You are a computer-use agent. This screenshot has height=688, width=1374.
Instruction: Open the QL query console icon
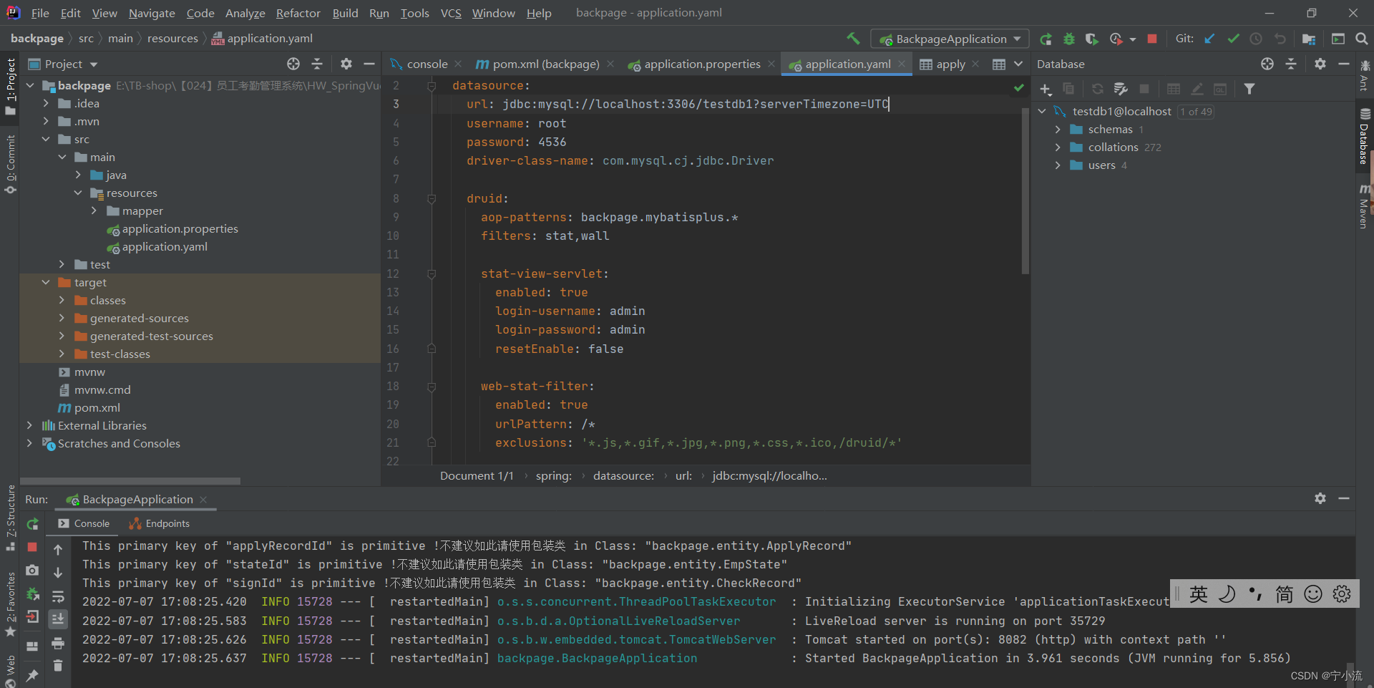click(x=1221, y=89)
